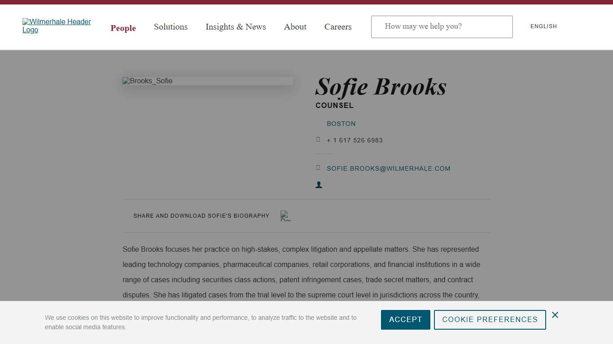Click the Brooks_Sofie profile photo
The image size is (613, 344).
point(207,81)
